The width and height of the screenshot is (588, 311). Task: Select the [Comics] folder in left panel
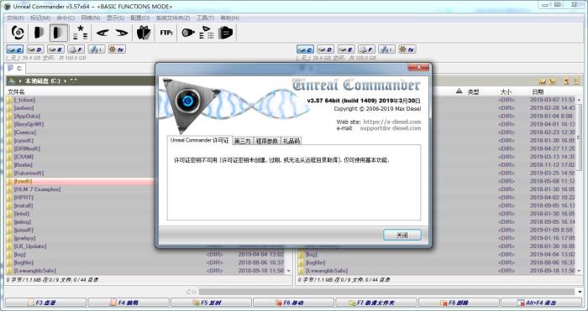click(x=24, y=132)
